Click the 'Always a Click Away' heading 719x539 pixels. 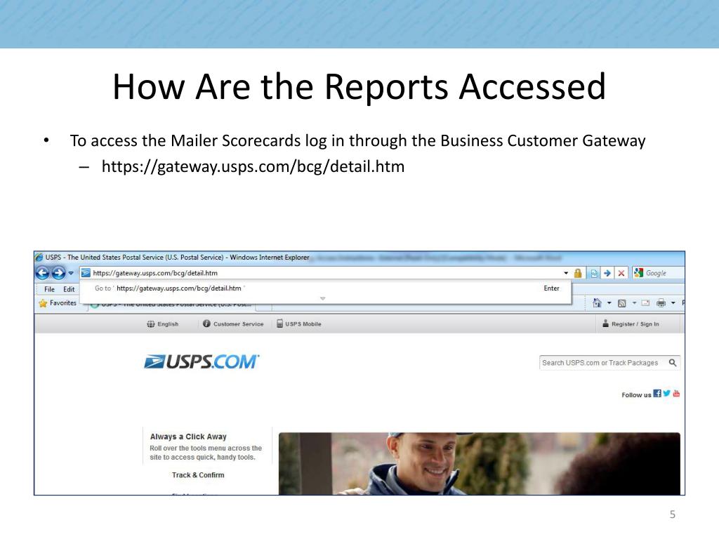(188, 437)
